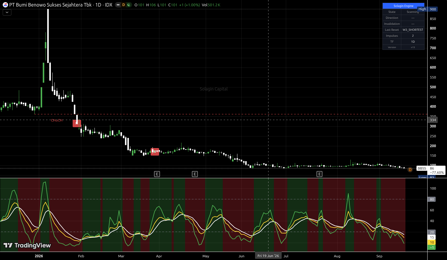Click the red CHoCH signal box on chart
Viewport: 447px width, 260px height.
pyautogui.click(x=77, y=123)
